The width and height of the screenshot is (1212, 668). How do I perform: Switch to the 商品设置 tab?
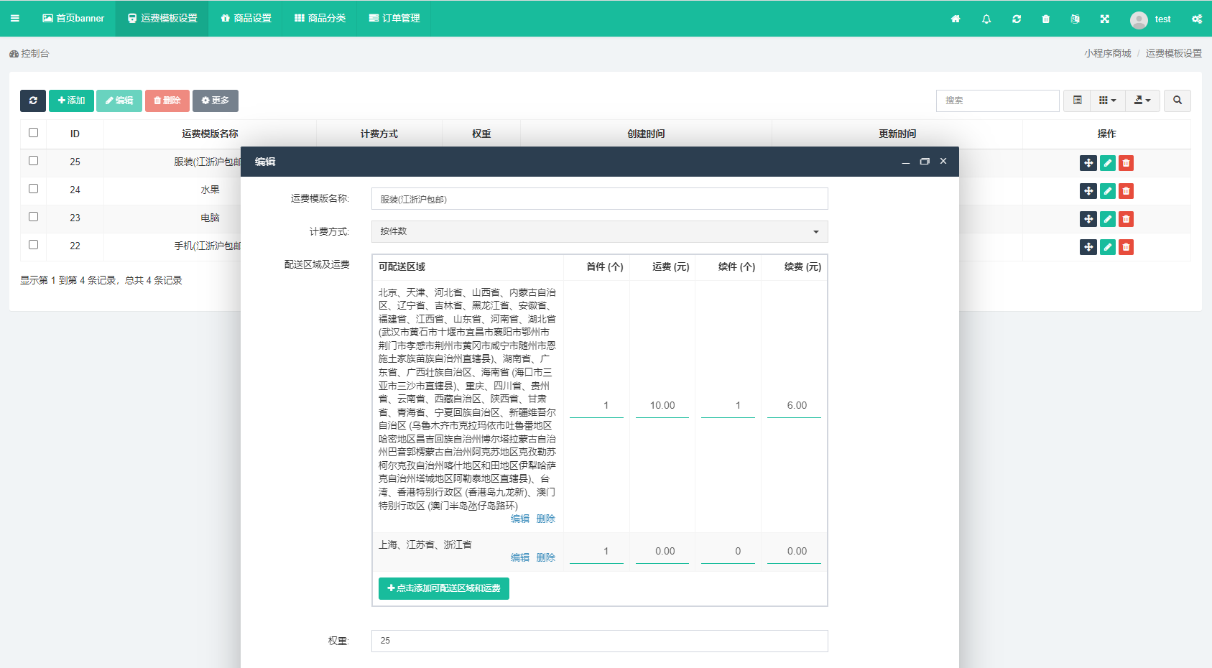[x=246, y=19]
